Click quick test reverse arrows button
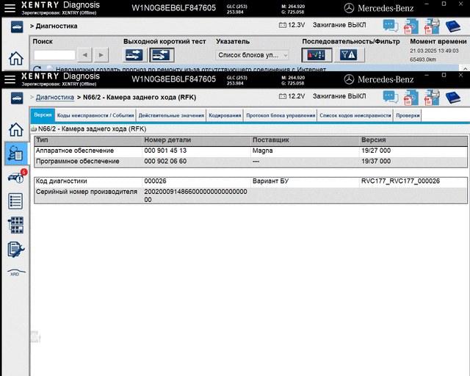Viewport: 470px width, 376px height. pyautogui.click(x=162, y=55)
